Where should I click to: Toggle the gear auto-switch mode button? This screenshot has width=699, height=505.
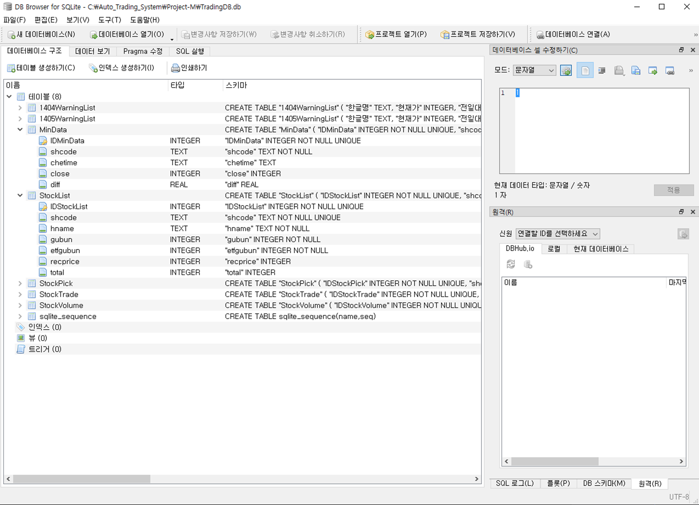[x=566, y=71]
